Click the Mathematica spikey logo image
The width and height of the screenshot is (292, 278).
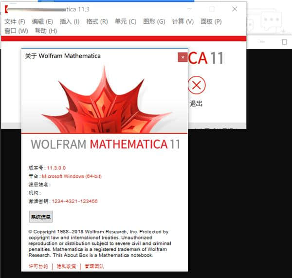coord(106,100)
